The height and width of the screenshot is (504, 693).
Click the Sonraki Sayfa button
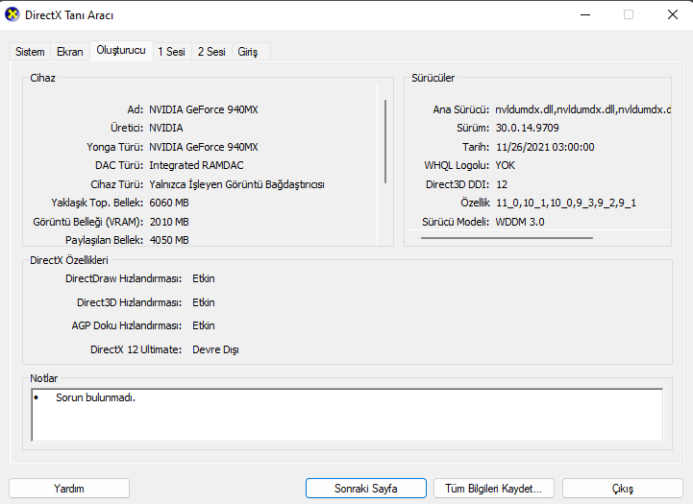(x=366, y=489)
